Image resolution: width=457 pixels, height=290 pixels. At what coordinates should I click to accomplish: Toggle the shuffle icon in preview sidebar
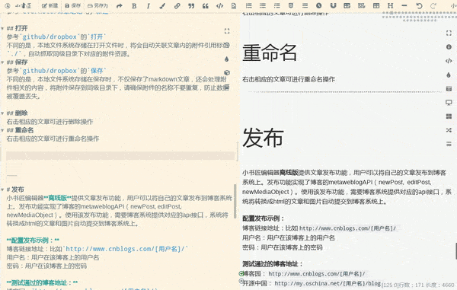click(x=449, y=130)
